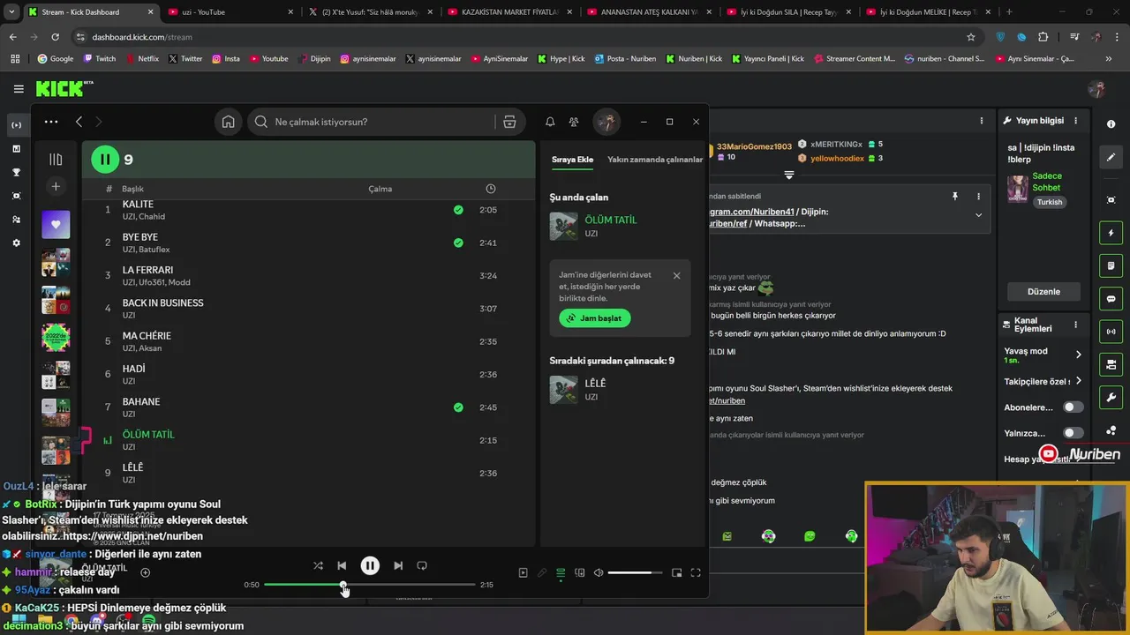This screenshot has width=1130, height=635.
Task: Open the Kick hamburger menu
Action: tap(18, 89)
